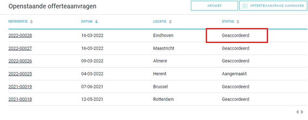Sort by Status using arrow icon
The image size is (308, 120).
pyautogui.click(x=238, y=22)
